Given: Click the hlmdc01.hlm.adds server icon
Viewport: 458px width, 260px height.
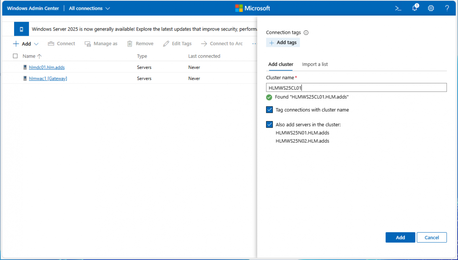Looking at the screenshot, I should [x=25, y=67].
